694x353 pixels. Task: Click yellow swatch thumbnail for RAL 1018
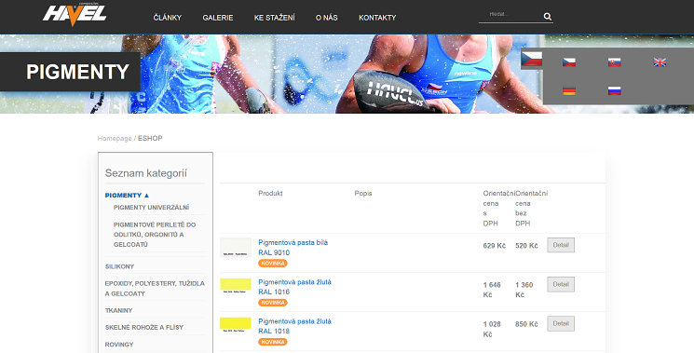[236, 325]
